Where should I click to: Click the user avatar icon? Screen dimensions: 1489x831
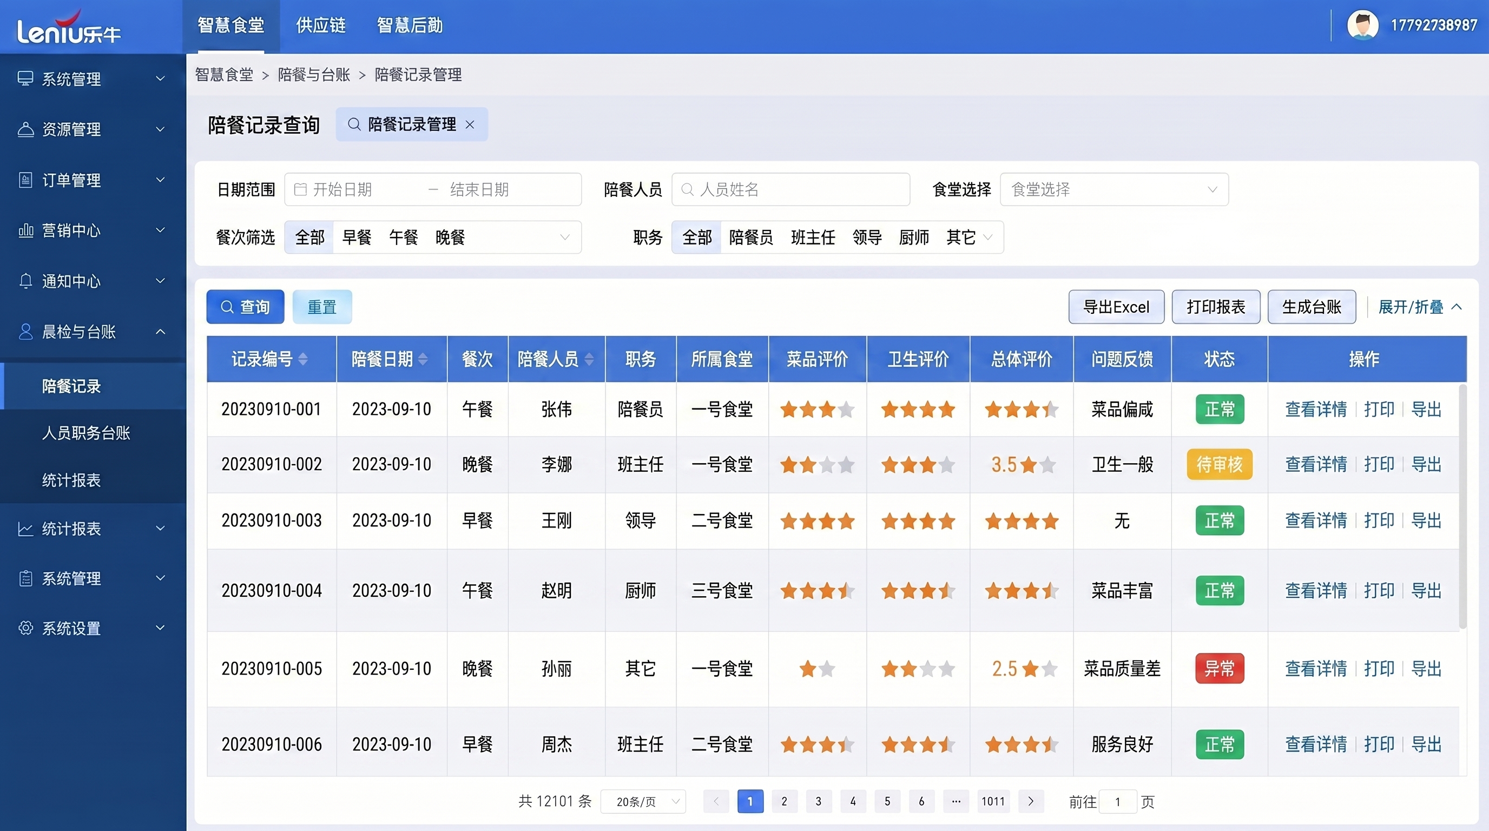point(1362,25)
